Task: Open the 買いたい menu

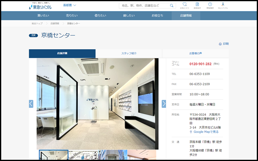Action: 43,16
